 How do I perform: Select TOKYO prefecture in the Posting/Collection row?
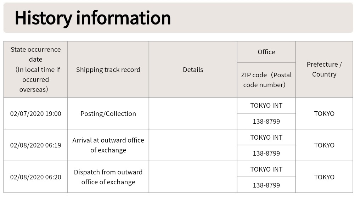[324, 113]
